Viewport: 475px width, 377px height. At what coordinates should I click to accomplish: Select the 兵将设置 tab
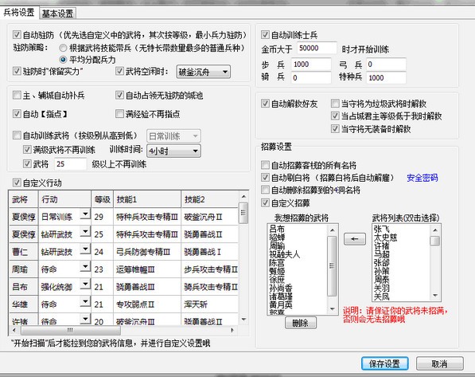pyautogui.click(x=19, y=13)
